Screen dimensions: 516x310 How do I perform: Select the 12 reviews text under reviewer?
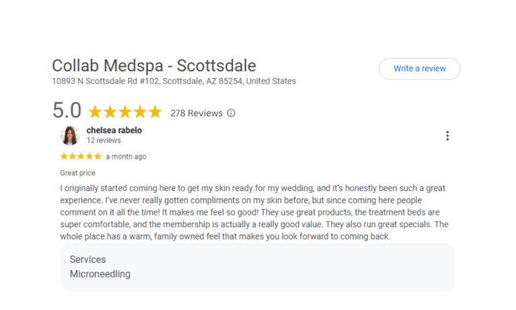click(103, 141)
